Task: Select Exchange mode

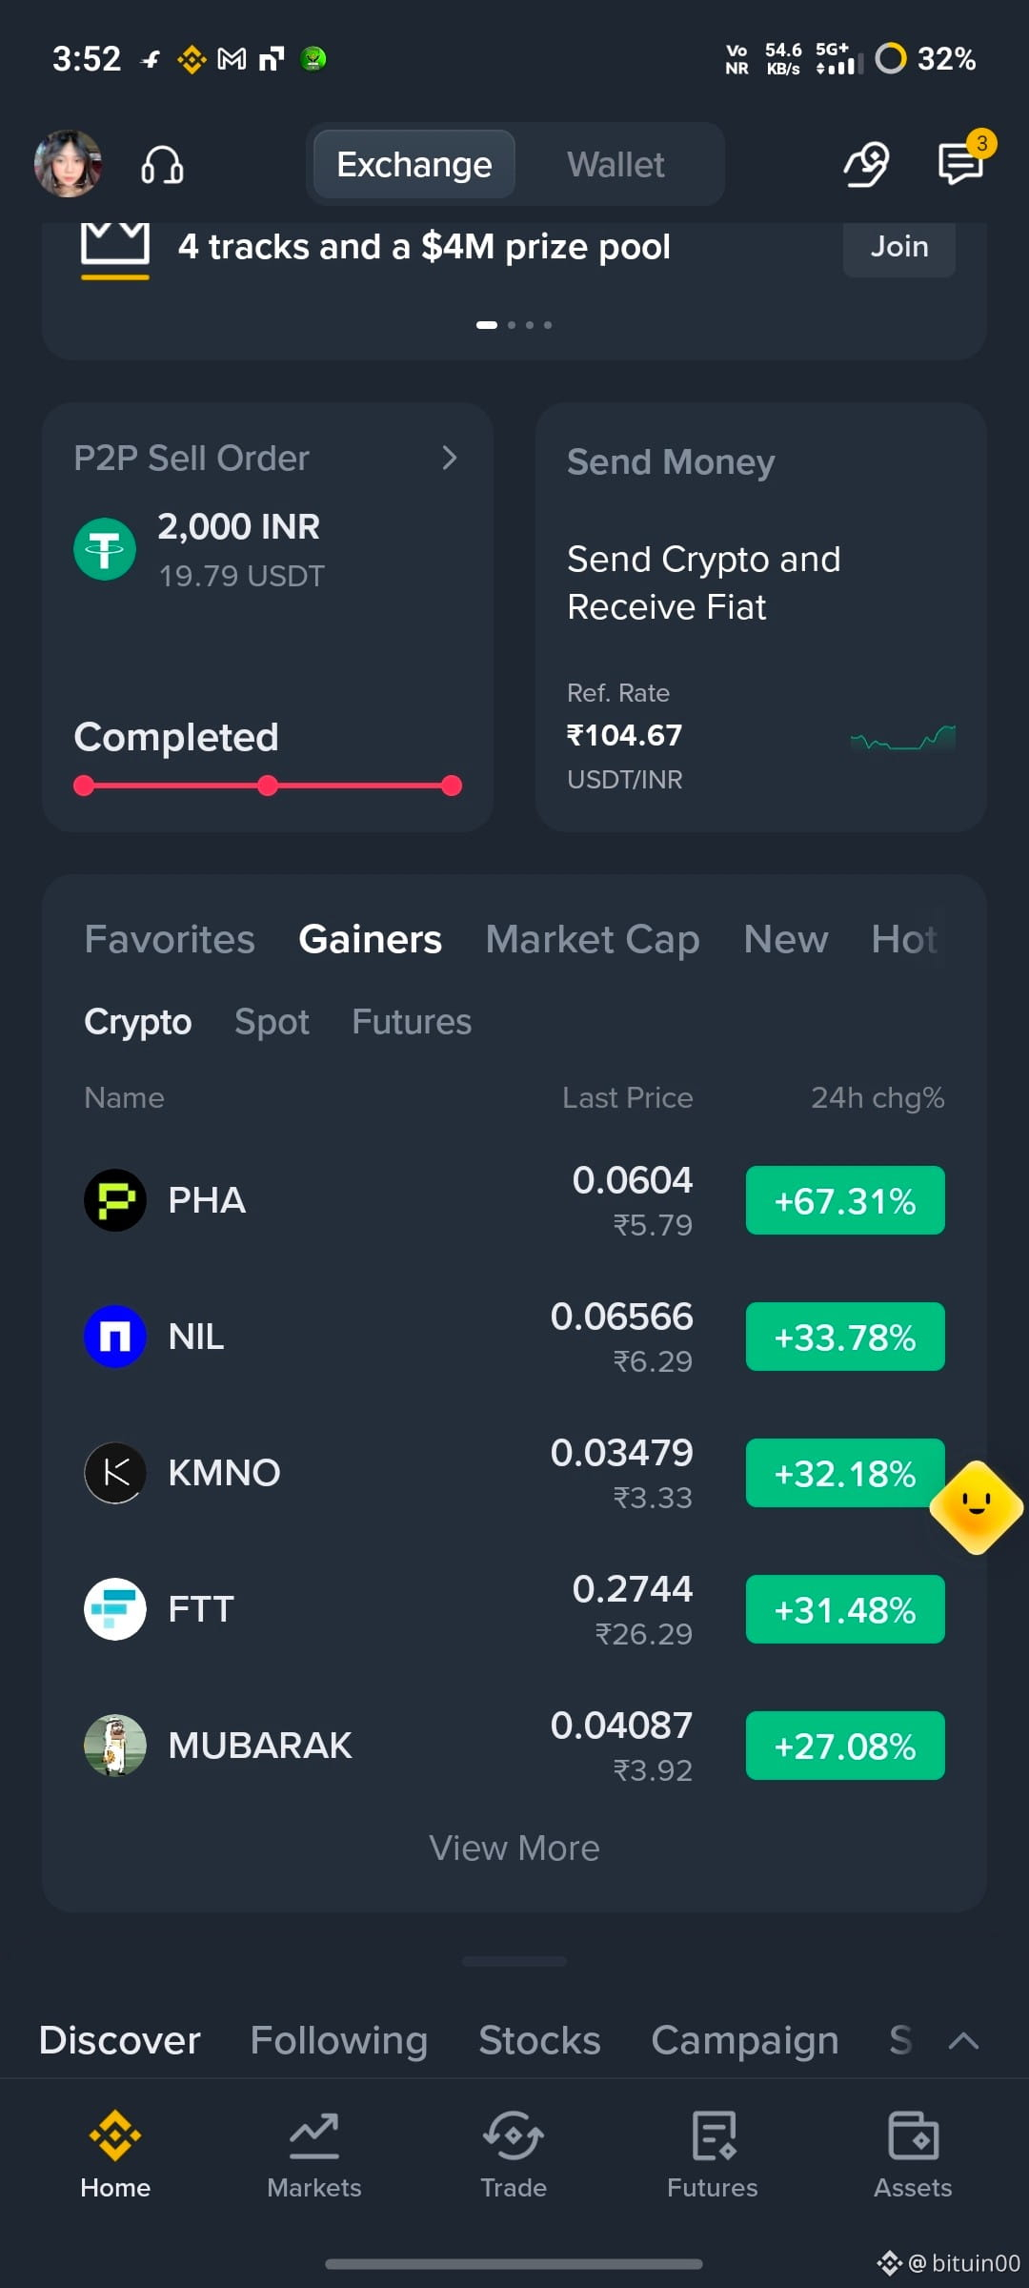Action: coord(414,165)
